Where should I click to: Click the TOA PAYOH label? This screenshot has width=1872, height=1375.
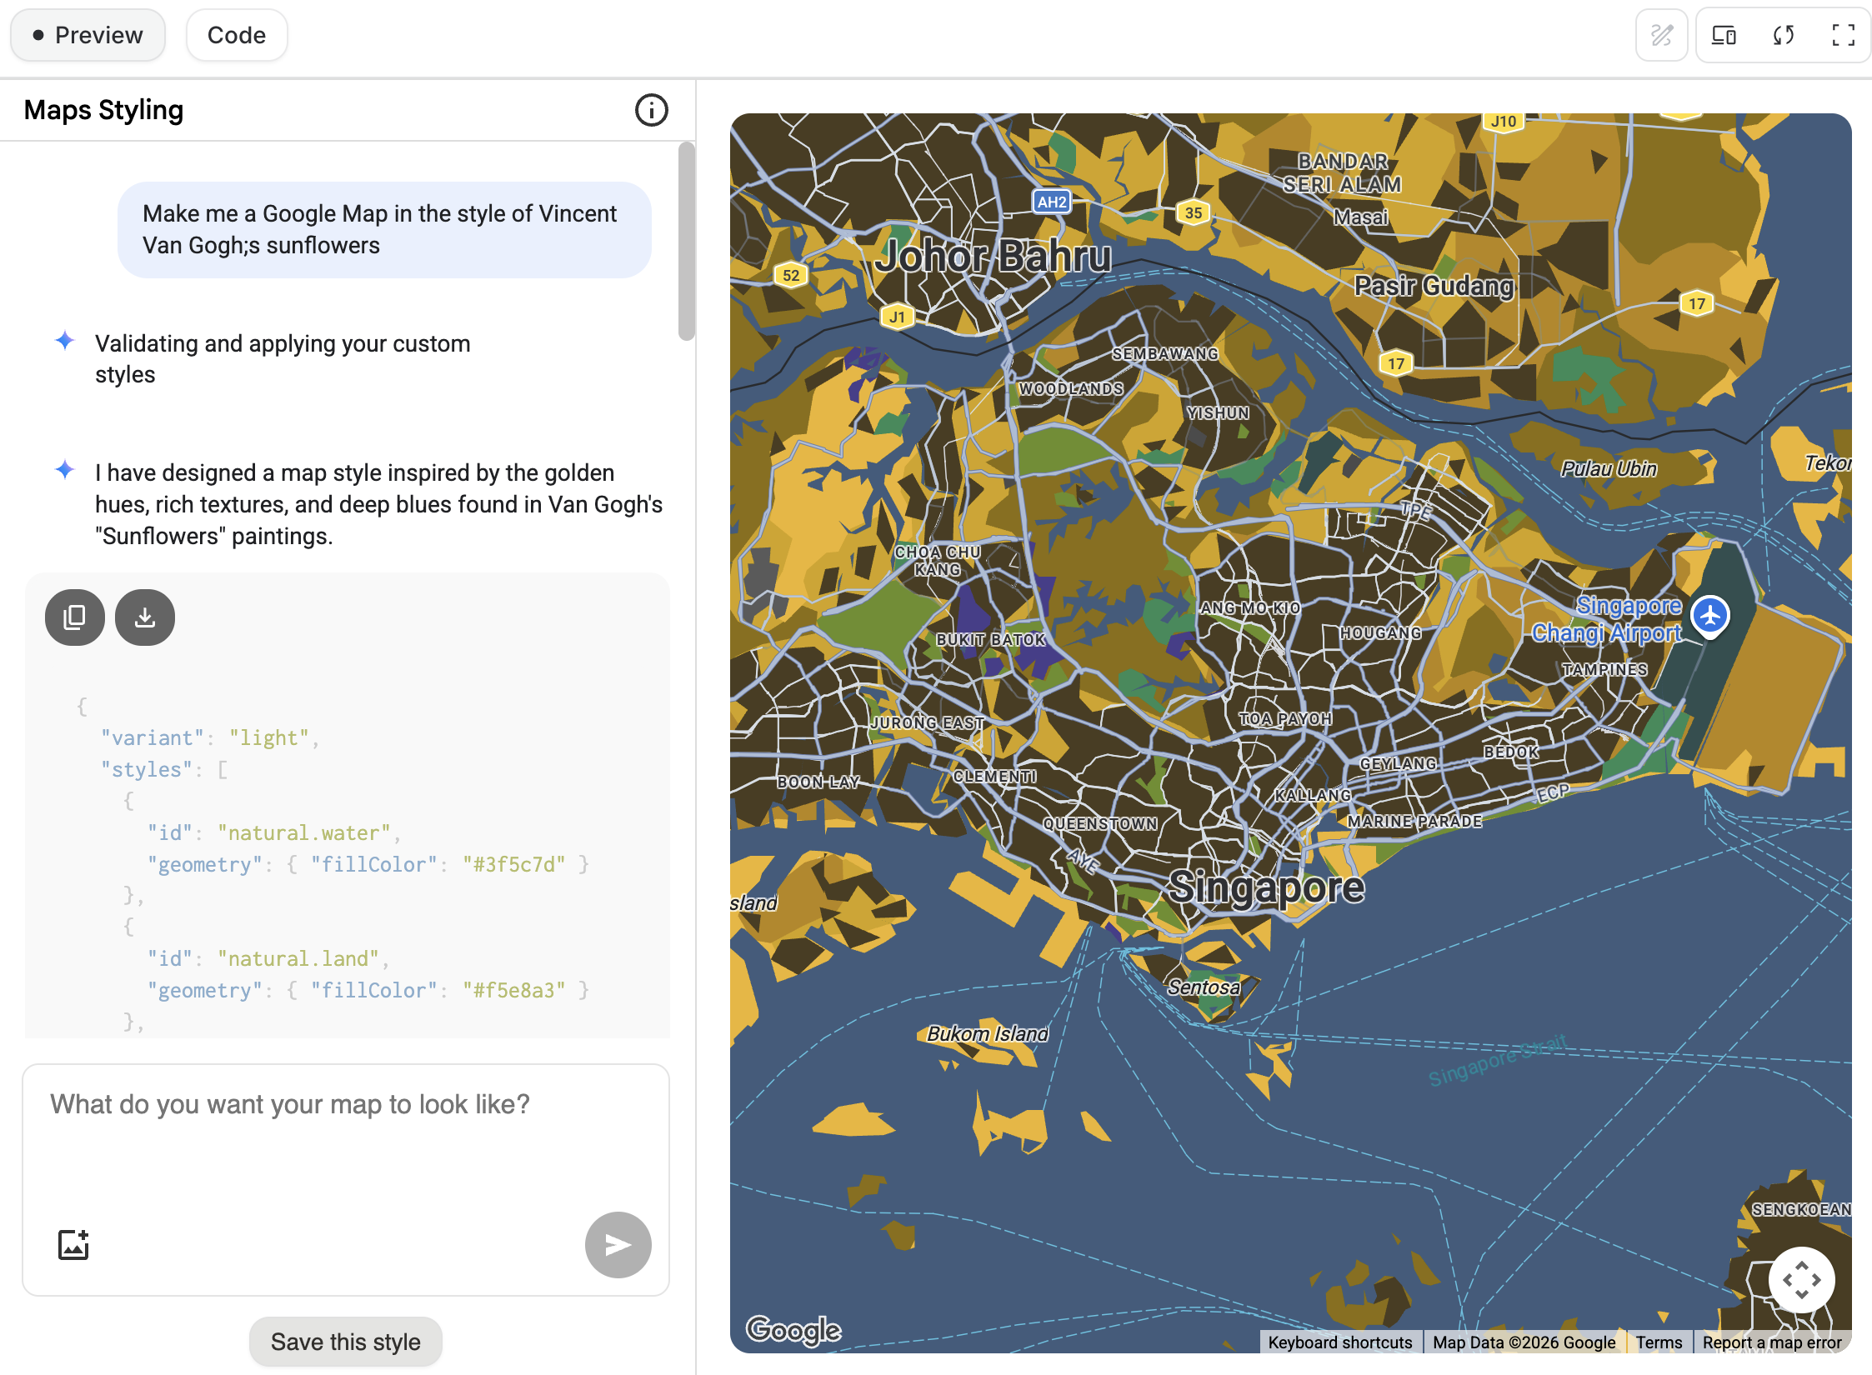coord(1285,719)
